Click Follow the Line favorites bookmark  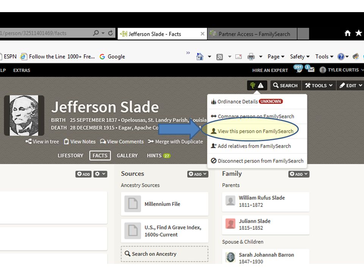click(58, 56)
